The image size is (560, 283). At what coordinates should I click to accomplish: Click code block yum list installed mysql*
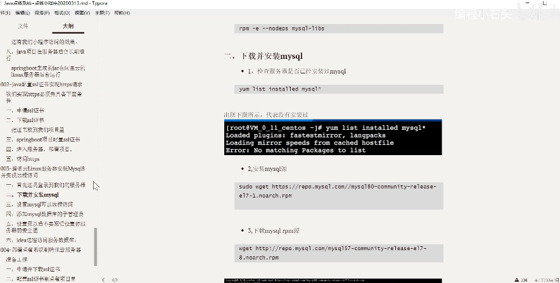(338, 89)
